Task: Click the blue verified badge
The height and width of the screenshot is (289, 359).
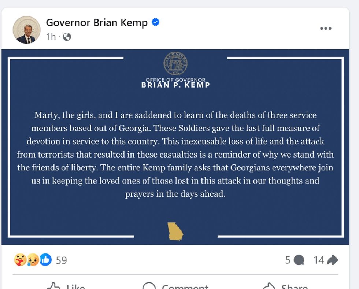Action: click(155, 22)
